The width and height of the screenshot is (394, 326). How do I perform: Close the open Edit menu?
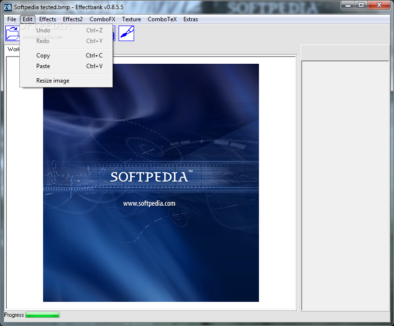[28, 19]
